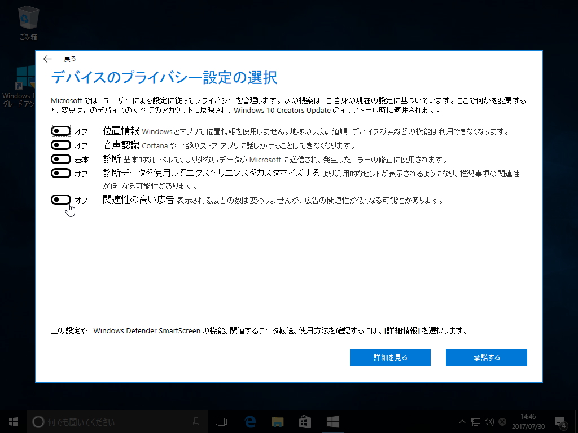Expand hidden icons in the system tray
Image resolution: width=578 pixels, height=433 pixels.
pyautogui.click(x=462, y=421)
